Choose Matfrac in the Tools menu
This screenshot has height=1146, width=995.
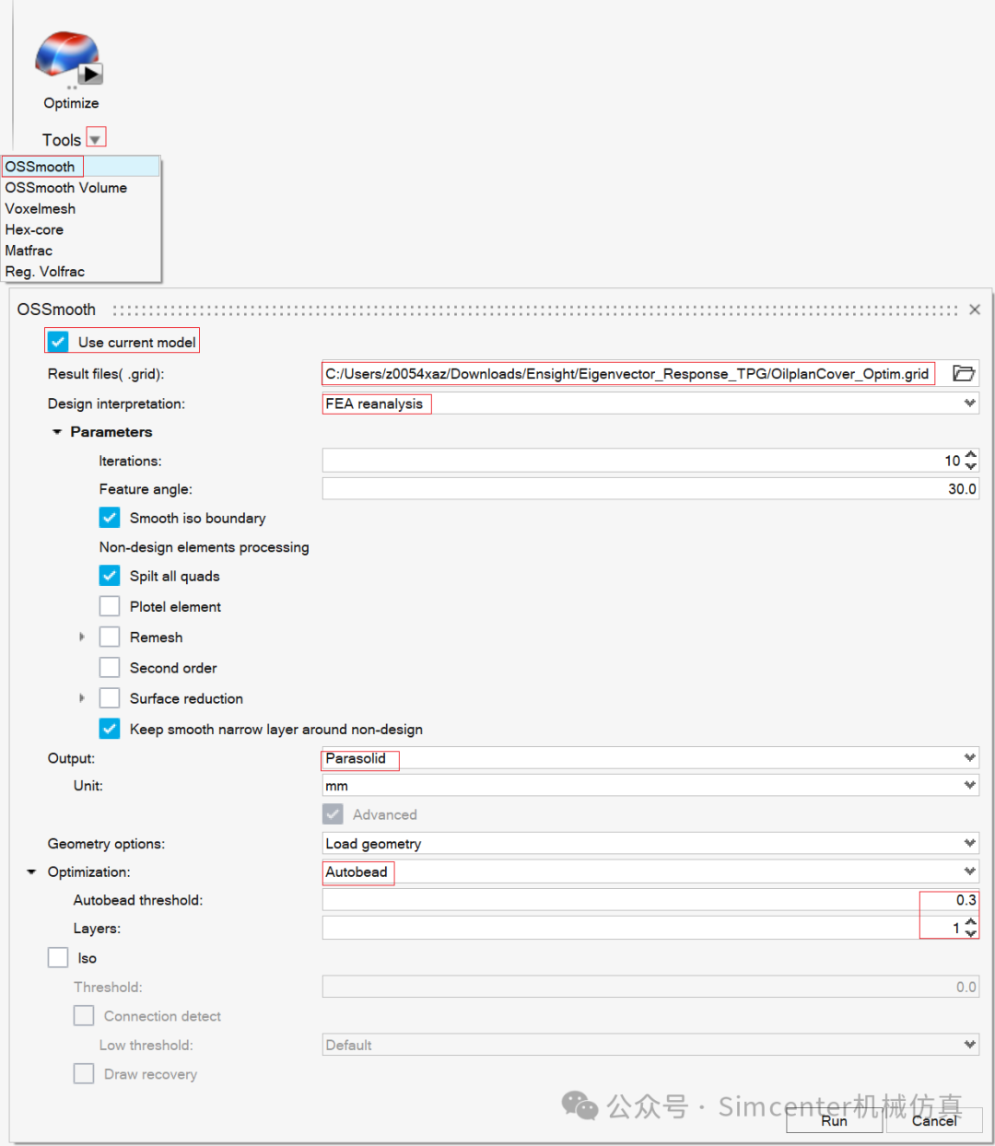click(x=81, y=251)
